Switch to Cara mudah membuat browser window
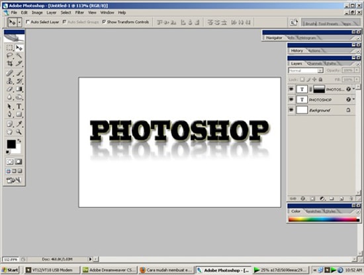This screenshot has height=275, width=364. tap(166, 270)
